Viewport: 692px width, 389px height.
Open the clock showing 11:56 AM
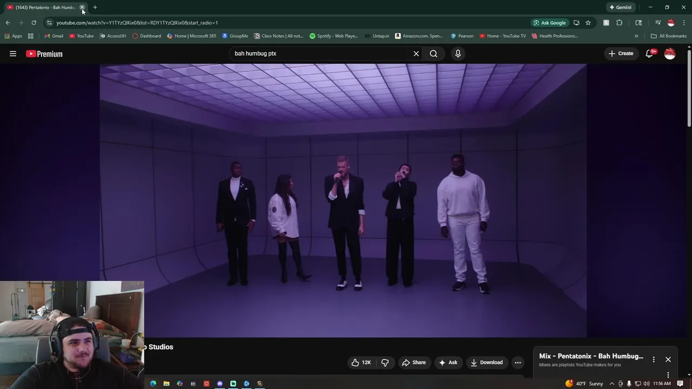(662, 384)
